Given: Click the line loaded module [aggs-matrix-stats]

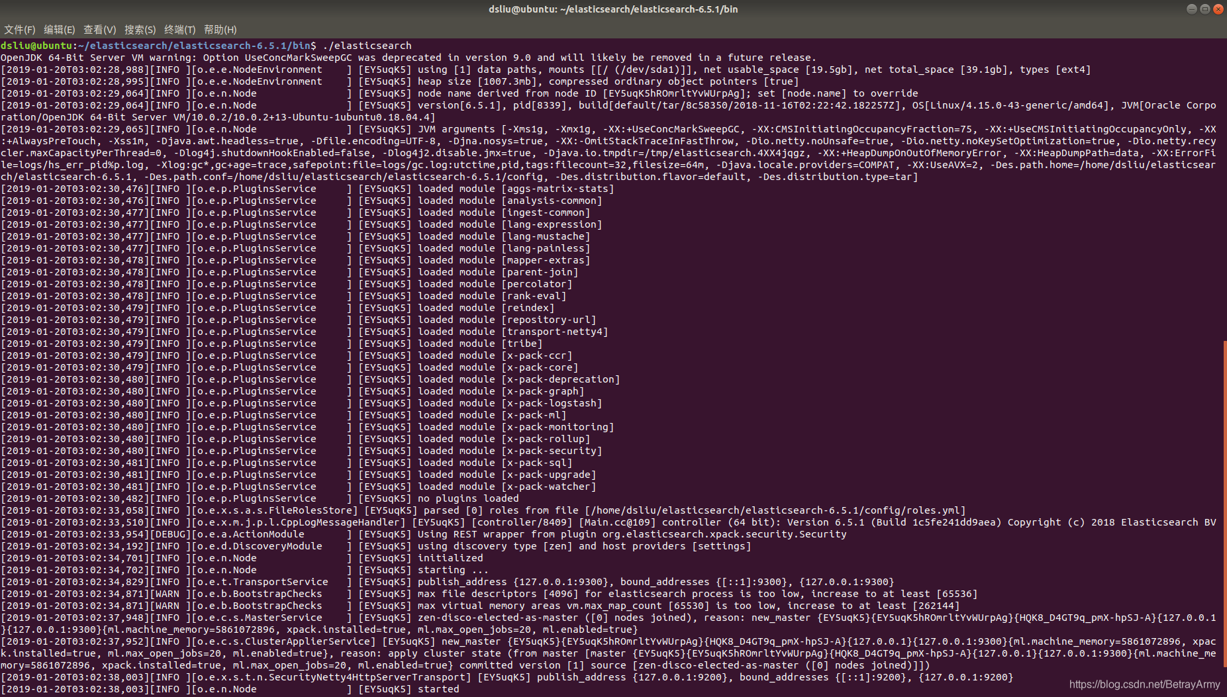Looking at the screenshot, I should coord(308,189).
